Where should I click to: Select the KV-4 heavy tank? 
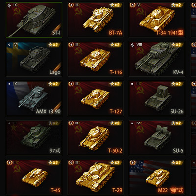click(157, 59)
